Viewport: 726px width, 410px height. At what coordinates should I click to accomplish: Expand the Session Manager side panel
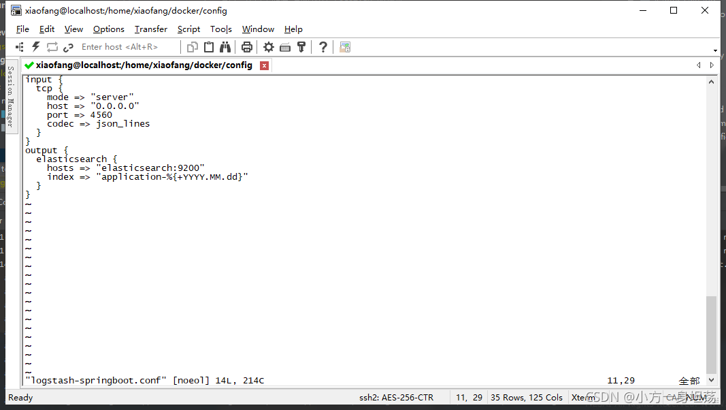pos(11,96)
